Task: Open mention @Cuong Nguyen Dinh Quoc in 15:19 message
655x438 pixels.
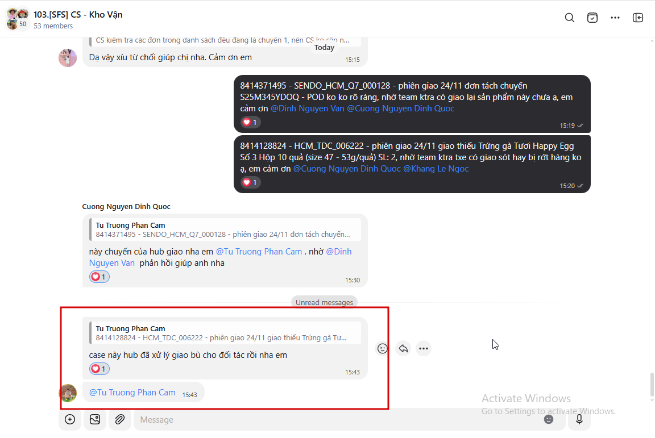Action: [401, 109]
